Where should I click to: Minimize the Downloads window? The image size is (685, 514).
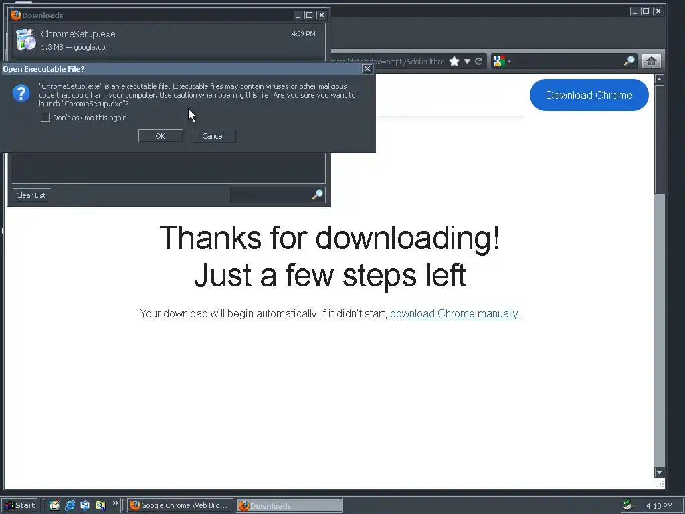[x=298, y=15]
